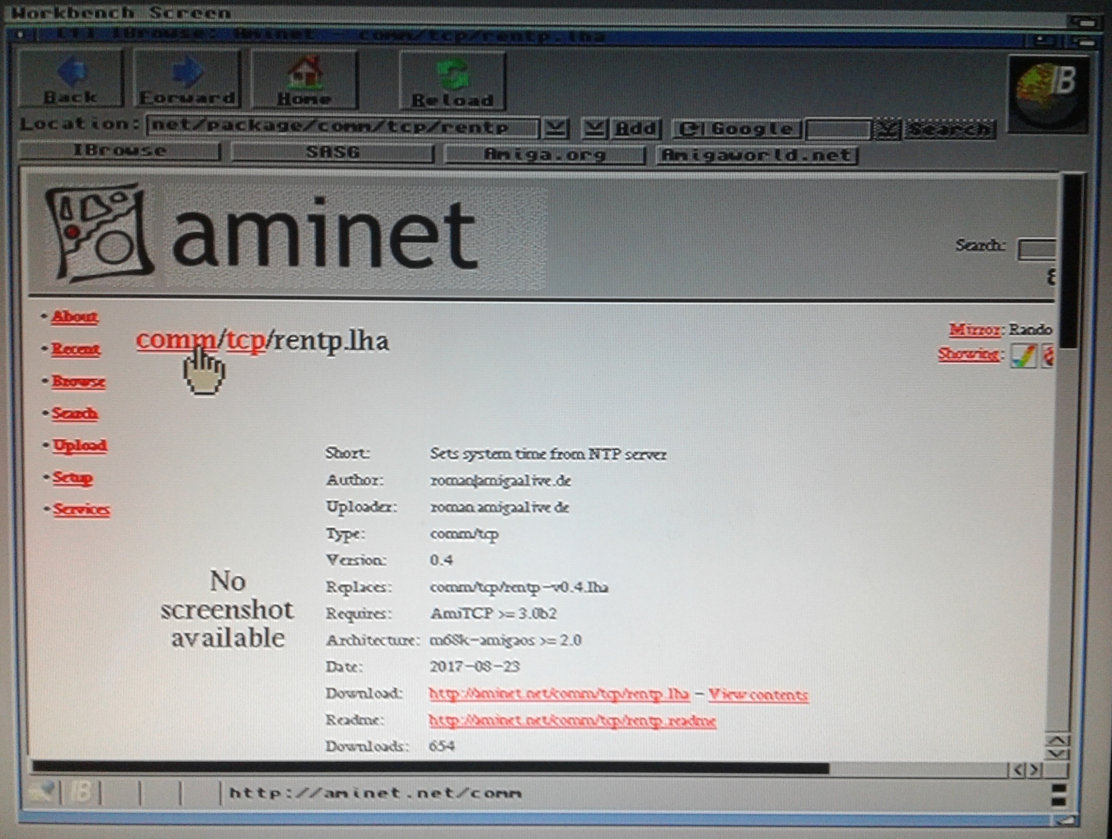Screen dimensions: 1112x839
Task: Click the date value 2017-08-23
Action: click(475, 667)
